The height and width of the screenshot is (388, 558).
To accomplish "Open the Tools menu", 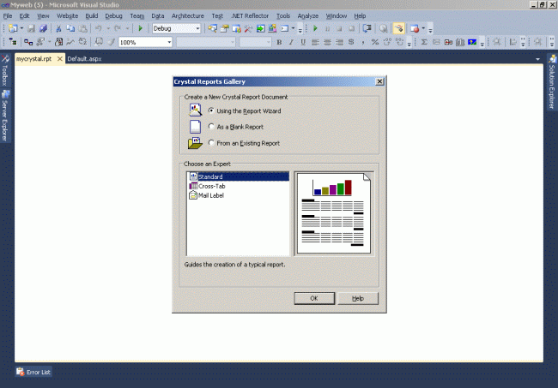I will click(283, 15).
